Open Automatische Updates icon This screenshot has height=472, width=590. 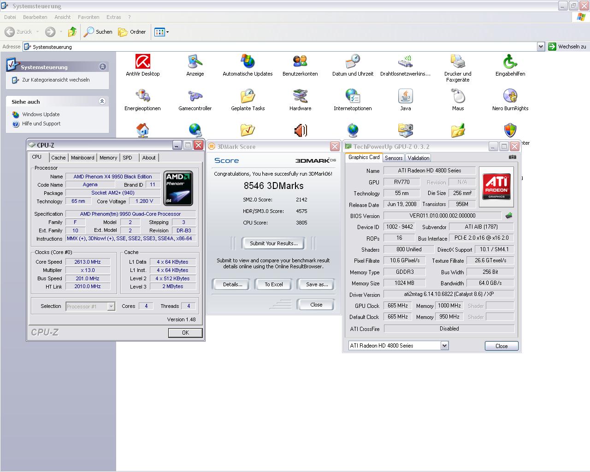[x=248, y=65]
